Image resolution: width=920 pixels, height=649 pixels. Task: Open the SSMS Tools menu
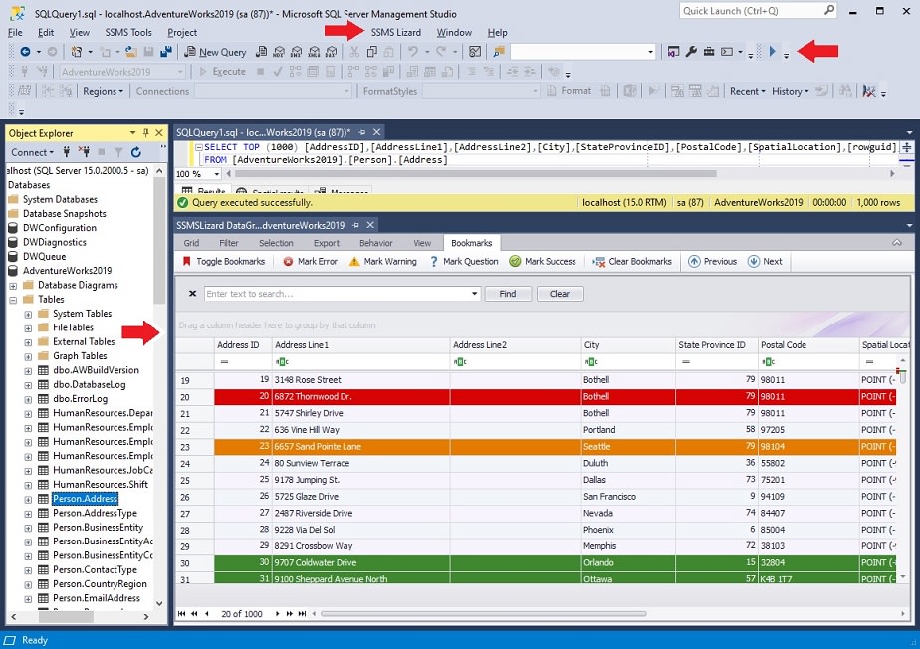pyautogui.click(x=128, y=32)
